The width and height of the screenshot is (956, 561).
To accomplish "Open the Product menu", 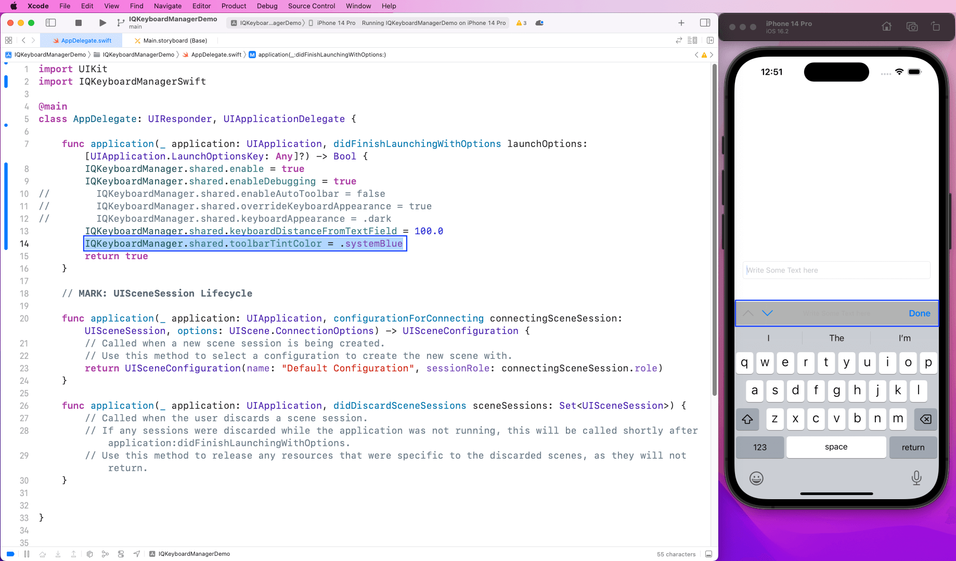I will 234,6.
